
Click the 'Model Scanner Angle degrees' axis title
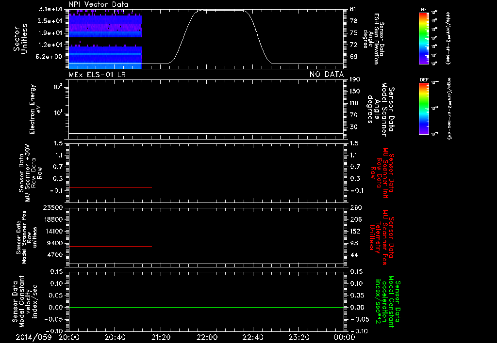coord(381,109)
